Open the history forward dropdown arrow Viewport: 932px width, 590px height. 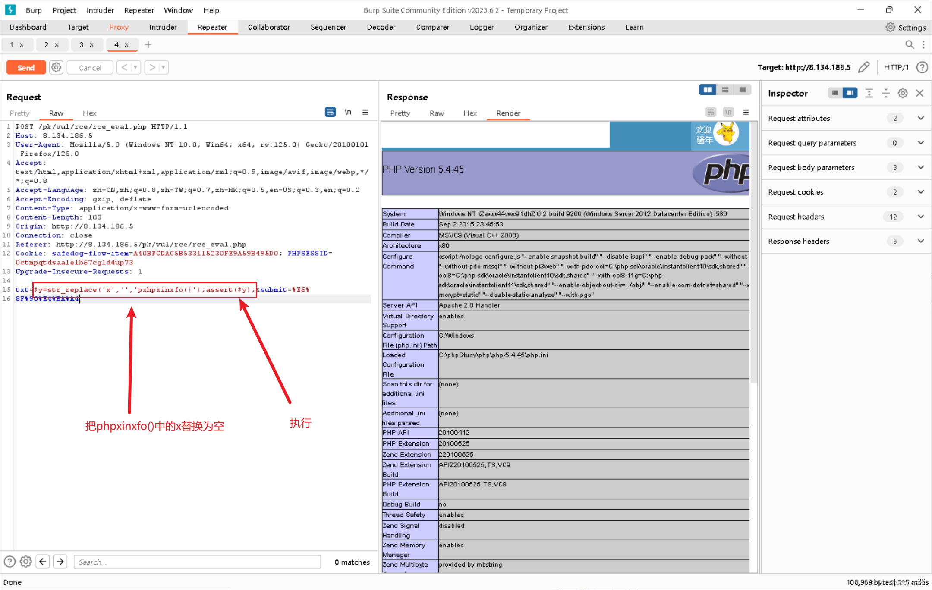(163, 67)
